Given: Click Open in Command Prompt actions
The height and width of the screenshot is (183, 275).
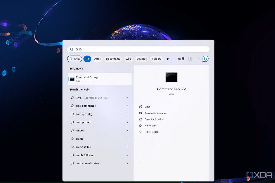Looking at the screenshot, I should [x=147, y=107].
